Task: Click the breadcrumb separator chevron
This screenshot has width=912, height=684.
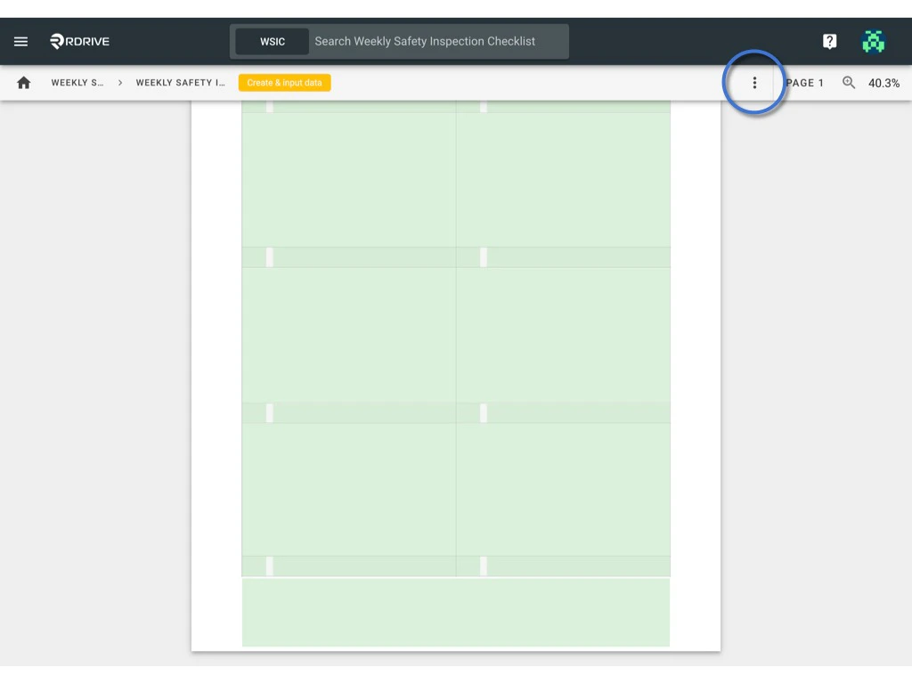Action: (118, 82)
